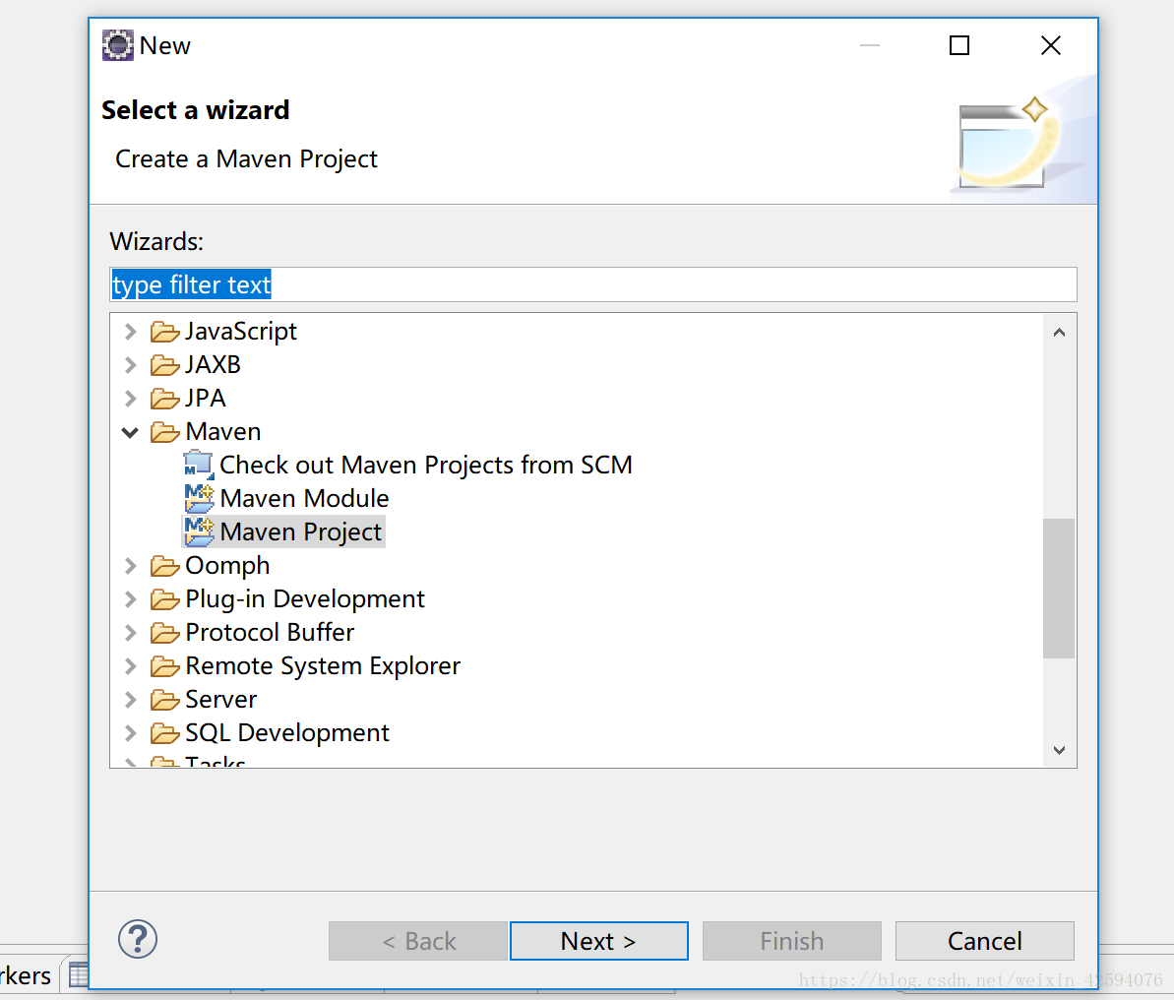Screen dimensions: 1174x1000
Task: Click the JPA folder icon
Action: [x=164, y=399]
